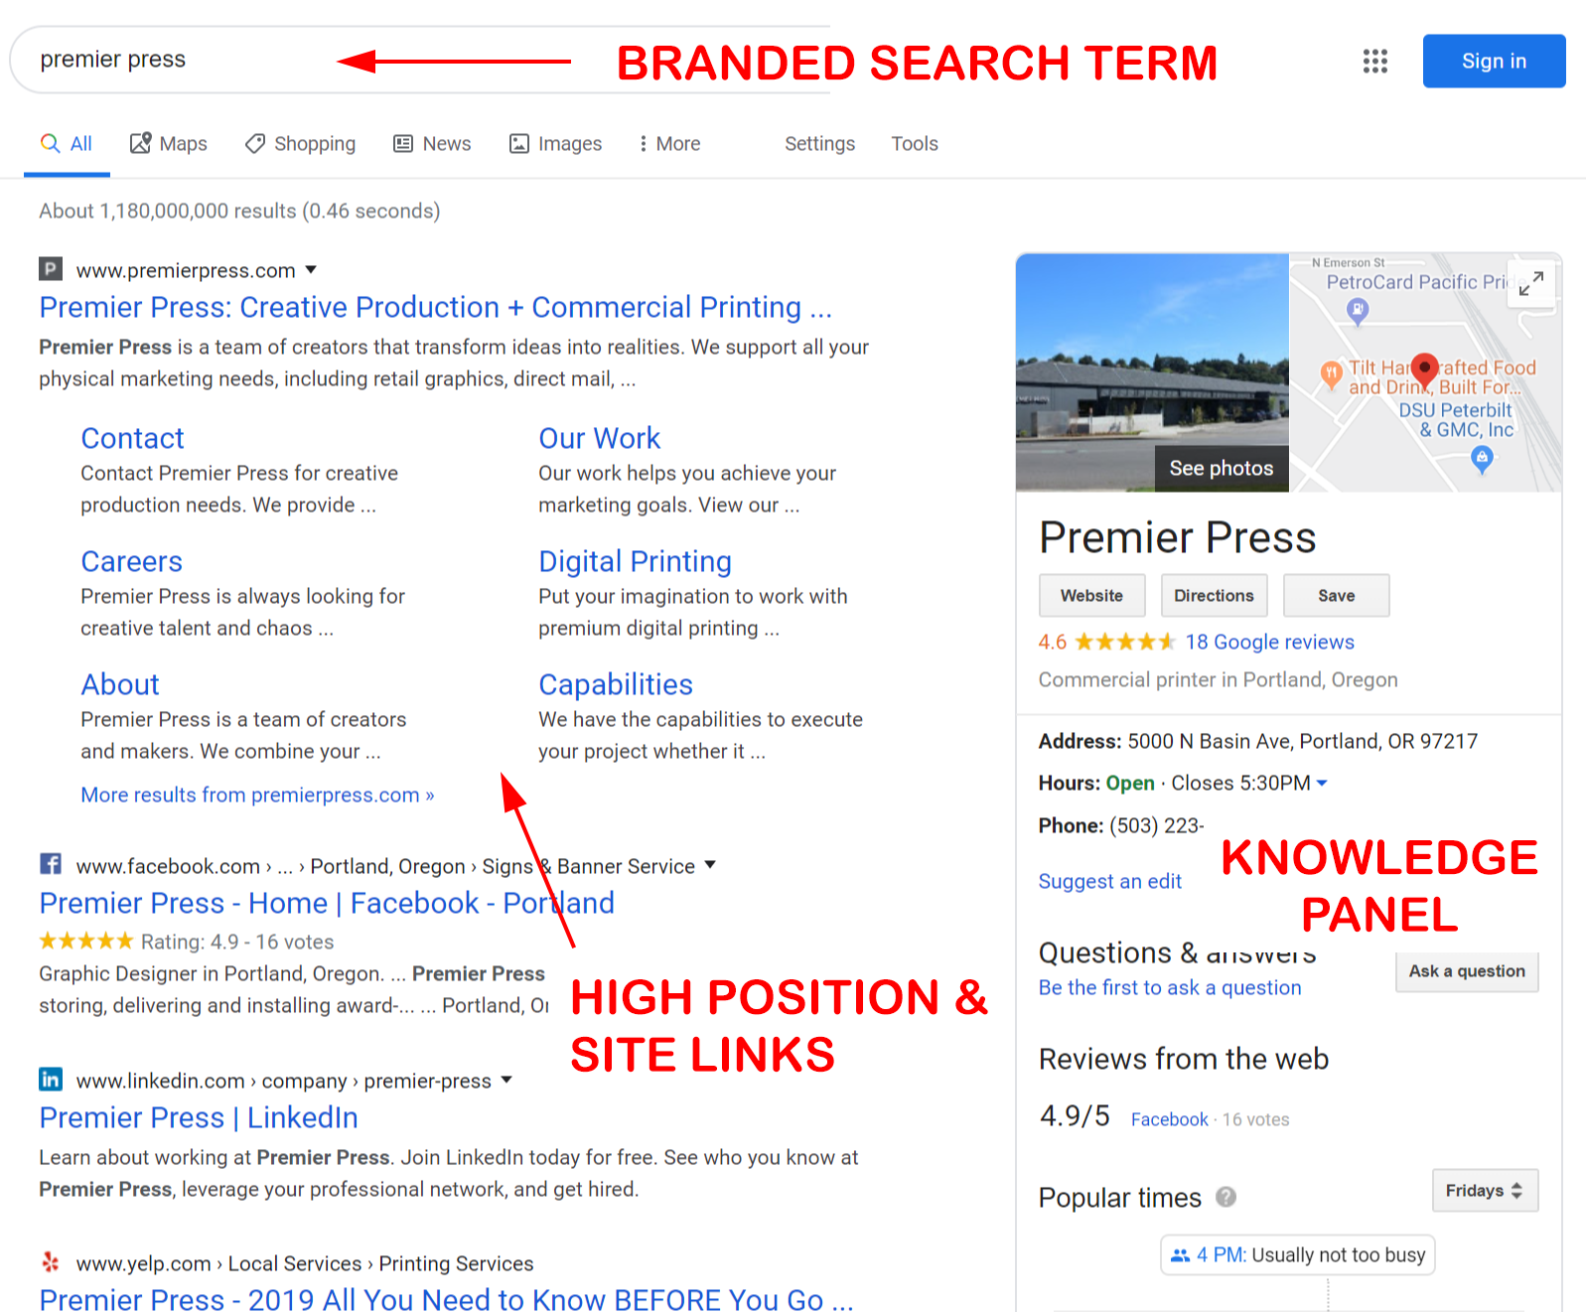The width and height of the screenshot is (1586, 1312).
Task: Expand the premierpress.com result options arrow
Action: pyautogui.click(x=311, y=269)
